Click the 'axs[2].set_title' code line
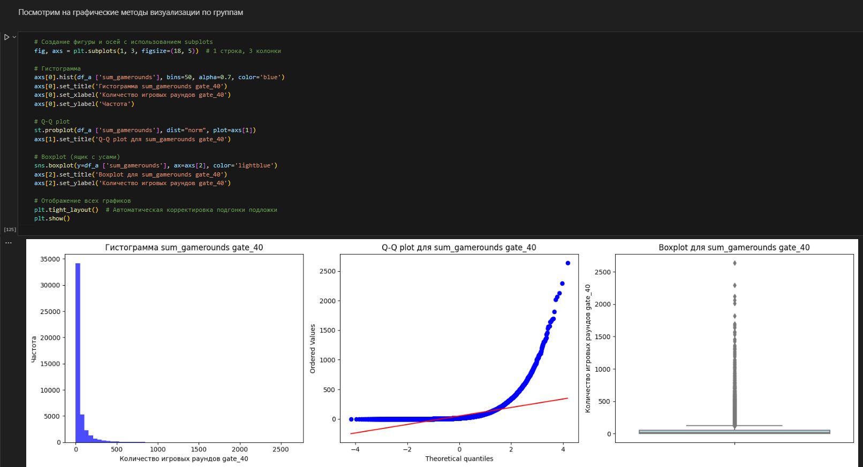Image resolution: width=863 pixels, height=467 pixels. click(x=131, y=174)
